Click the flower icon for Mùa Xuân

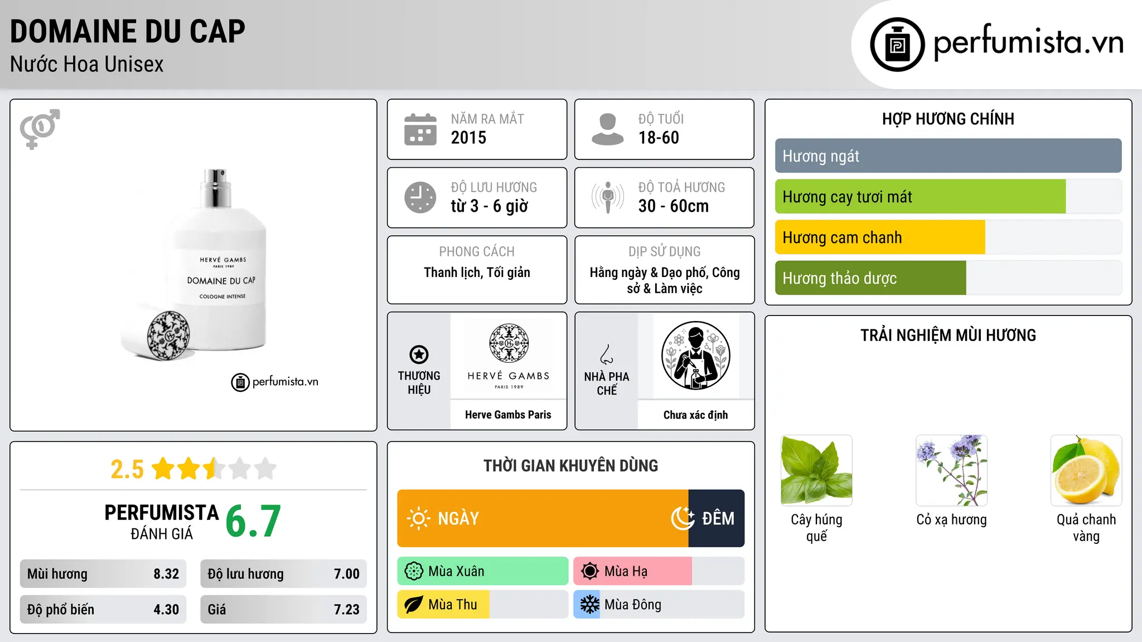coord(414,571)
